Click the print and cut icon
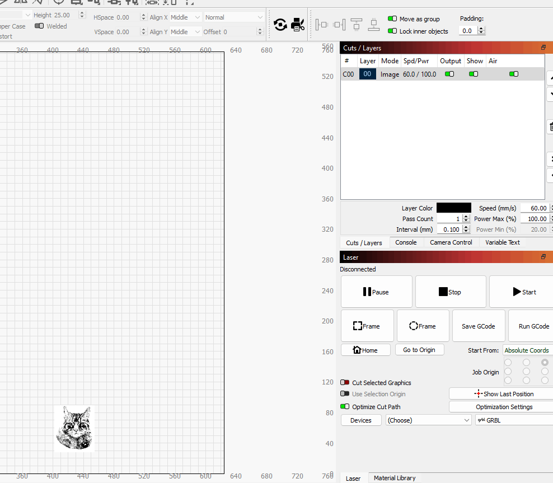This screenshot has width=553, height=483. click(298, 25)
